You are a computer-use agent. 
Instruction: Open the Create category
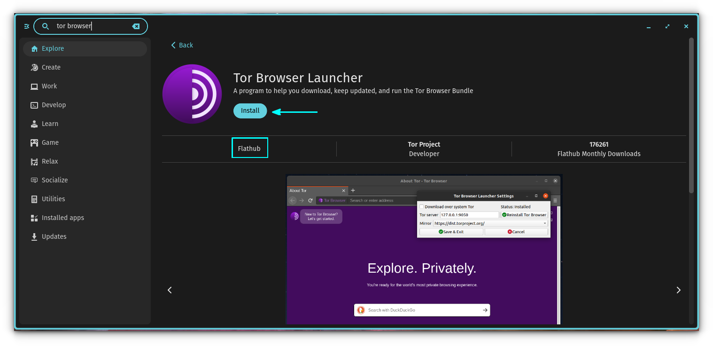pyautogui.click(x=85, y=67)
